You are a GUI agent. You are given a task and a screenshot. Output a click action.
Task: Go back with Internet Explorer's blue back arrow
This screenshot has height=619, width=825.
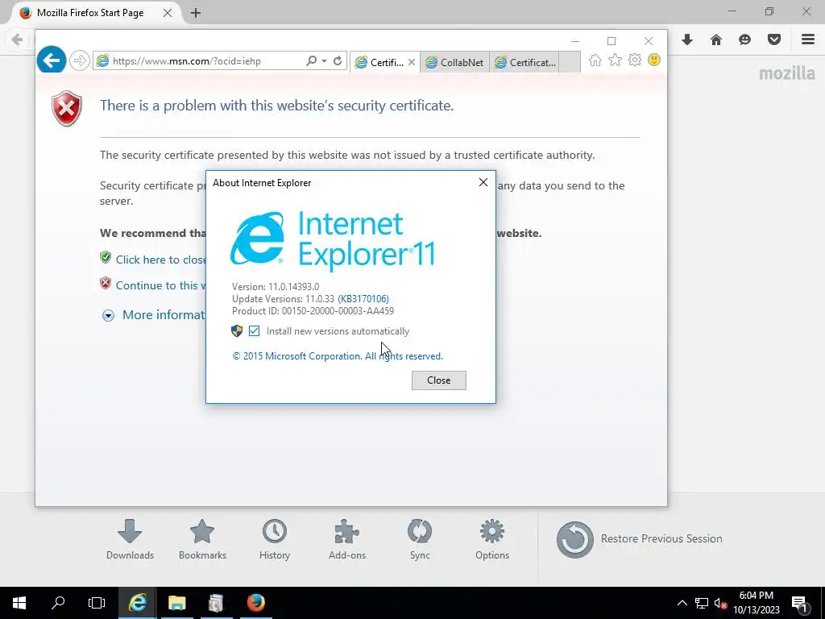point(52,60)
